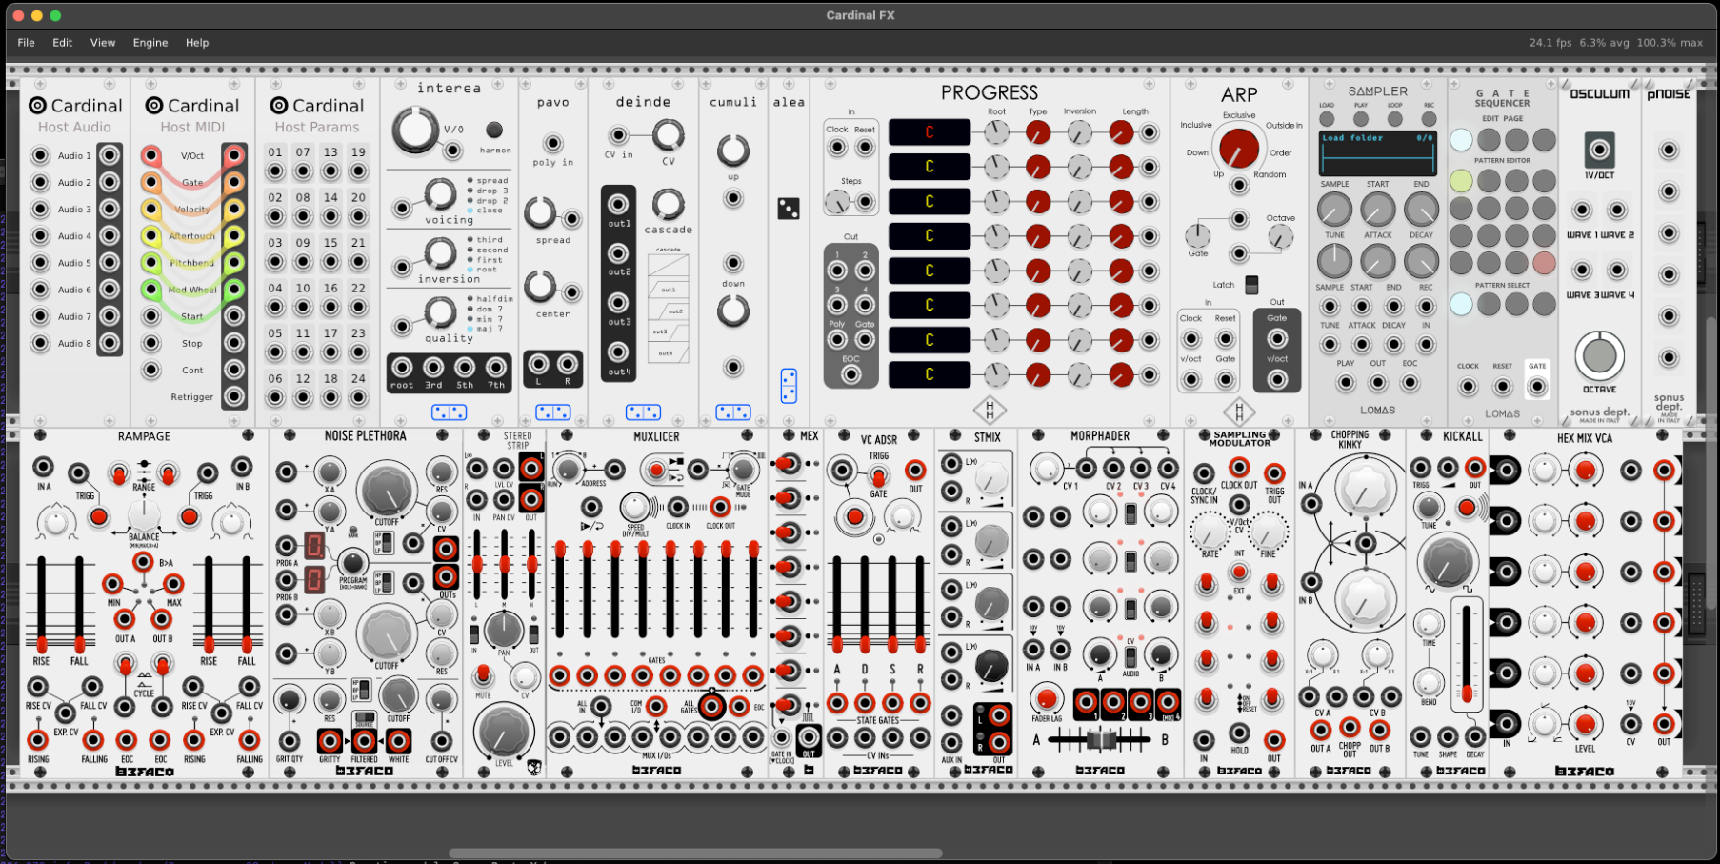Click the REC button on Sampler
The height and width of the screenshot is (864, 1720).
point(1429,119)
